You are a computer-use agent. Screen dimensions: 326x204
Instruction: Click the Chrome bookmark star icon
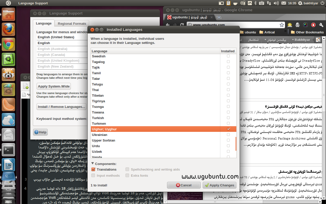(x=282, y=25)
